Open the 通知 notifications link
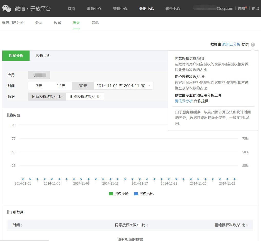 coord(241,9)
